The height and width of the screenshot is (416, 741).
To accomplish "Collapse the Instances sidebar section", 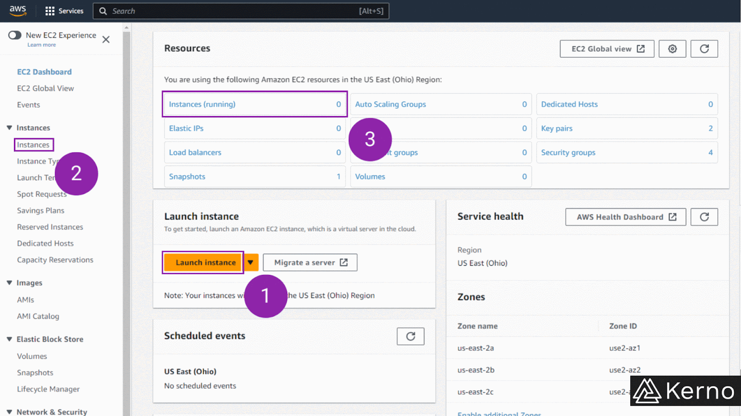I will pos(9,128).
